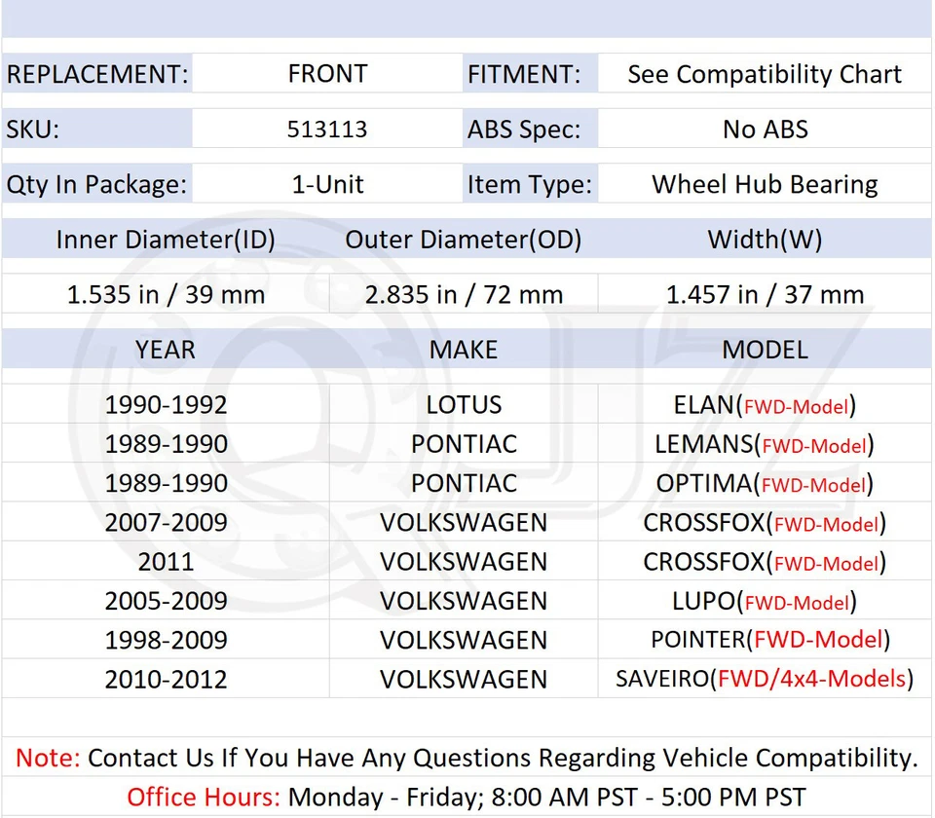Screen dimensions: 935x818
Task: Select 2.835 in / 72 mm value
Action: (x=464, y=294)
